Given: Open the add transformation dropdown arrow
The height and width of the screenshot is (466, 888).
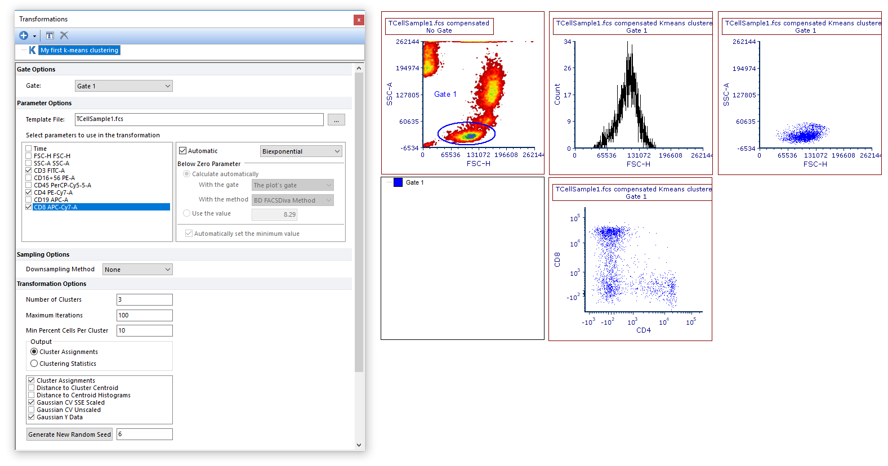Looking at the screenshot, I should tap(34, 36).
